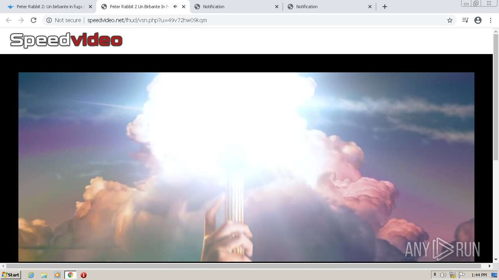Click the scroll right arrow of the horizontal scrollbar
Viewport: 499px width, 280px height.
(490, 266)
